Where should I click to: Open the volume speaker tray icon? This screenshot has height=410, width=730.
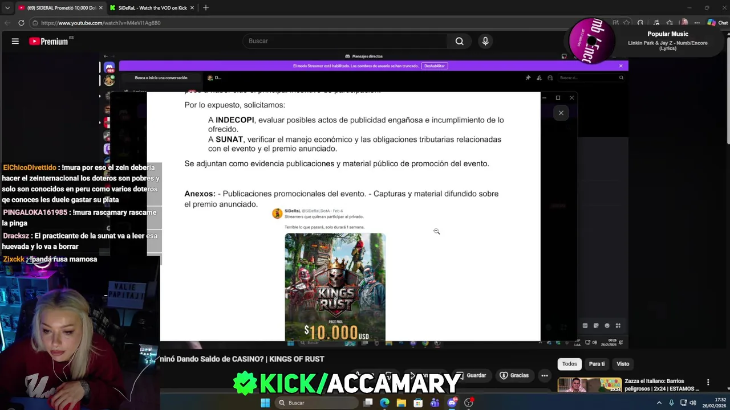click(693, 403)
